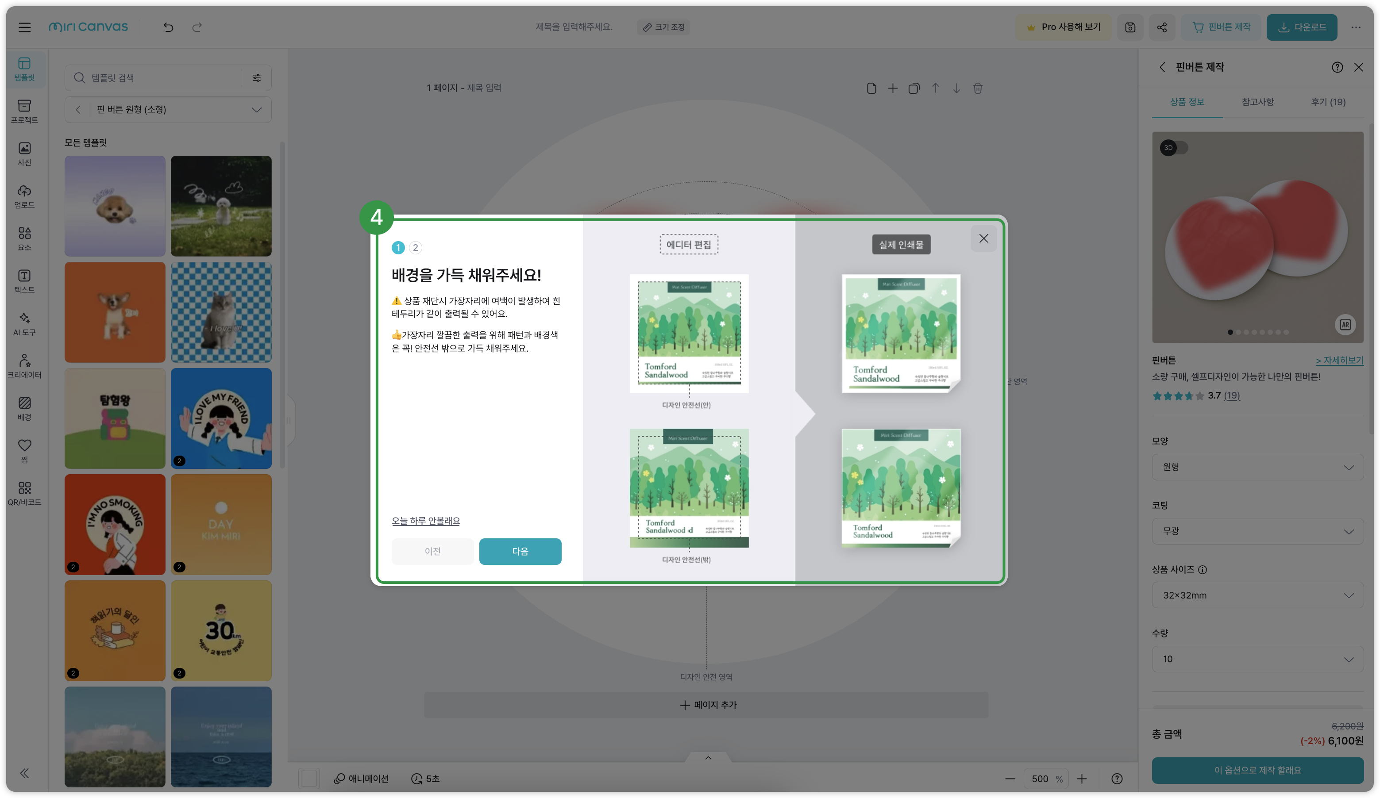Click the 다음 button in tutorial dialog
Viewport: 1380px width, 798px height.
tap(520, 551)
